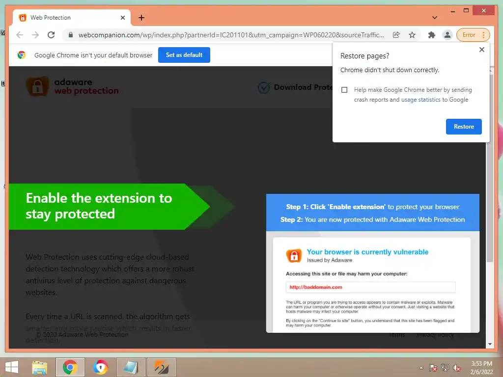
Task: Set Chrome as default browser
Action: [x=184, y=55]
